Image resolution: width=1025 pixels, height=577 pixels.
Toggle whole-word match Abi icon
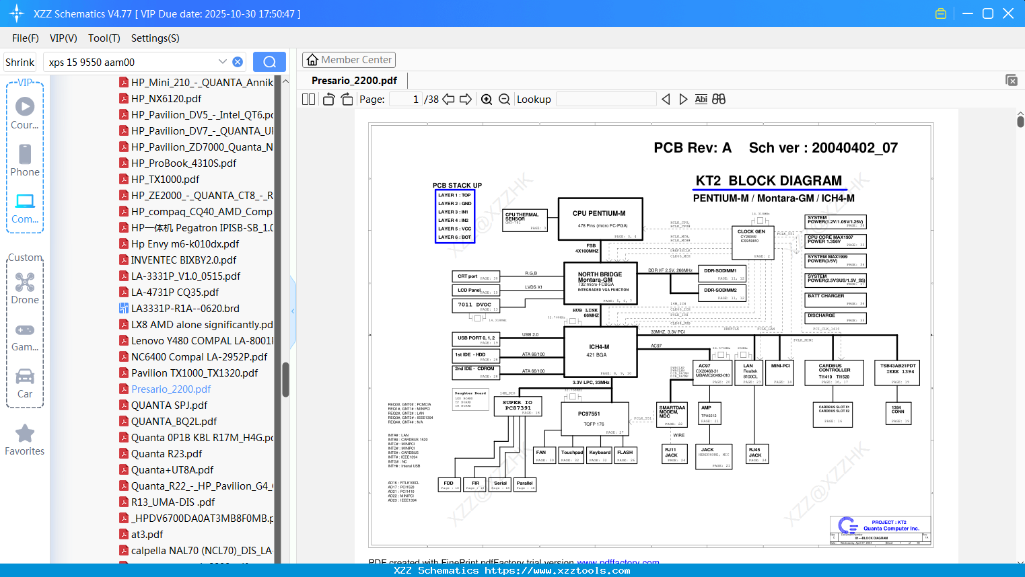pos(701,100)
